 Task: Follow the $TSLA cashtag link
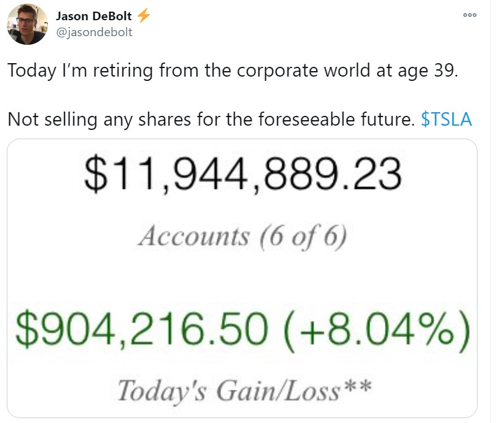pos(446,120)
